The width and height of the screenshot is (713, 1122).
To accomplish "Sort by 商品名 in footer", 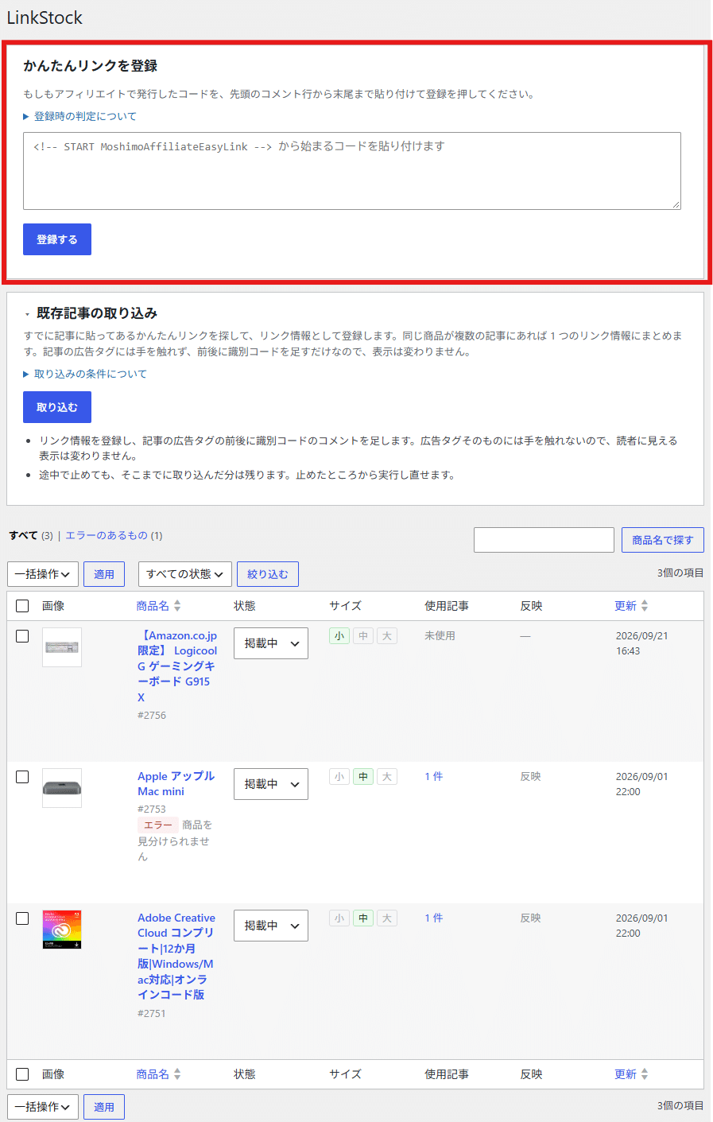I will point(158,1074).
